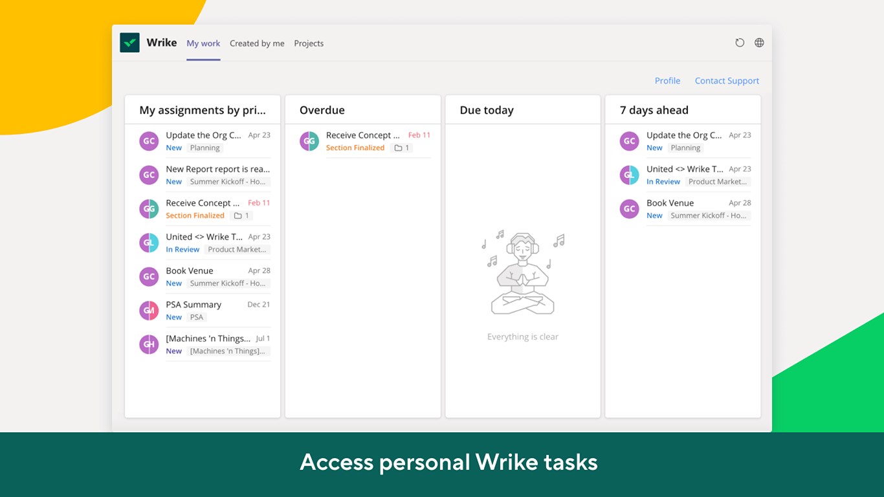Screen dimensions: 884x497
Task: Click the refresh icon in header
Action: click(x=740, y=43)
